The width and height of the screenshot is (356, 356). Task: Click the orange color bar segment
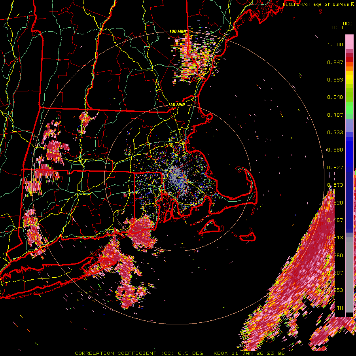pyautogui.click(x=349, y=68)
